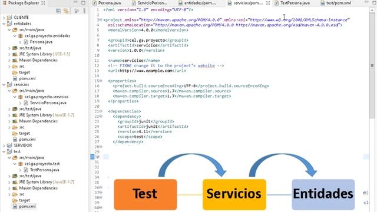
Task: Expand JRE System Library [J2SE-1.5]
Action: 9,54
